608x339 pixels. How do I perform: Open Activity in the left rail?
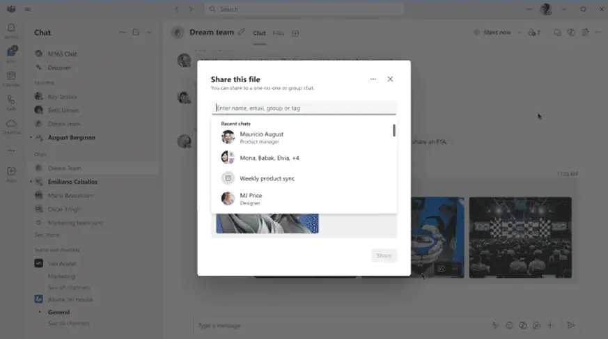(11, 30)
